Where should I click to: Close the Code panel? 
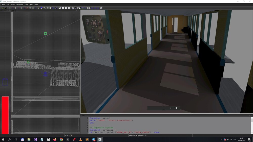click(x=252, y=115)
